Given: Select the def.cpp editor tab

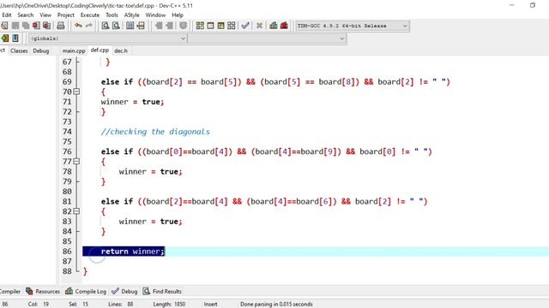Looking at the screenshot, I should [x=100, y=50].
